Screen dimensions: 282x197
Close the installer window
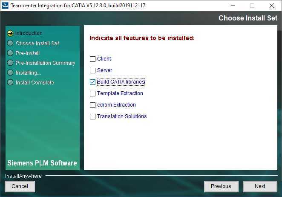tap(272, 6)
